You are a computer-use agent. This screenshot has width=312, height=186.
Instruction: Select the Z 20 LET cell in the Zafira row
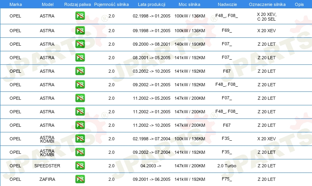(267, 179)
